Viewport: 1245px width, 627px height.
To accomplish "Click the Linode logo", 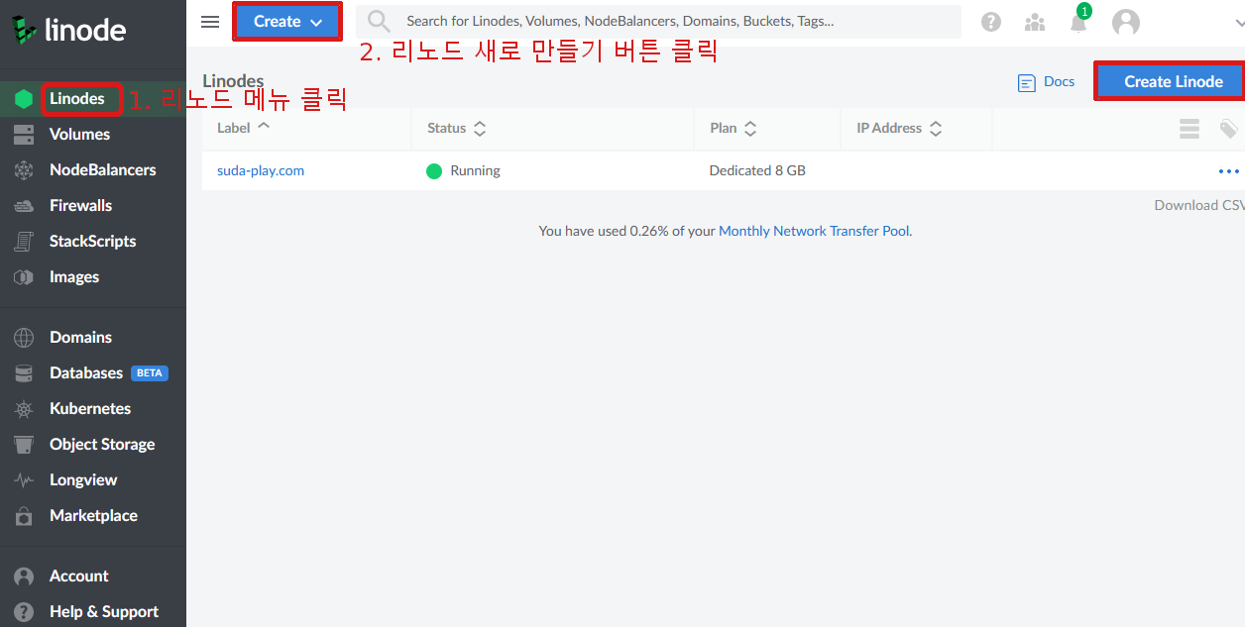I will point(68,29).
